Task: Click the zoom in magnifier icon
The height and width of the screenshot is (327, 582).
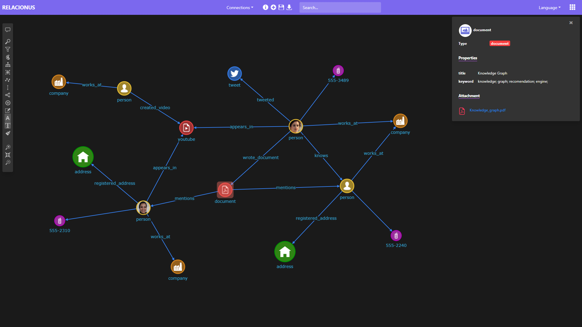Action: (x=8, y=147)
